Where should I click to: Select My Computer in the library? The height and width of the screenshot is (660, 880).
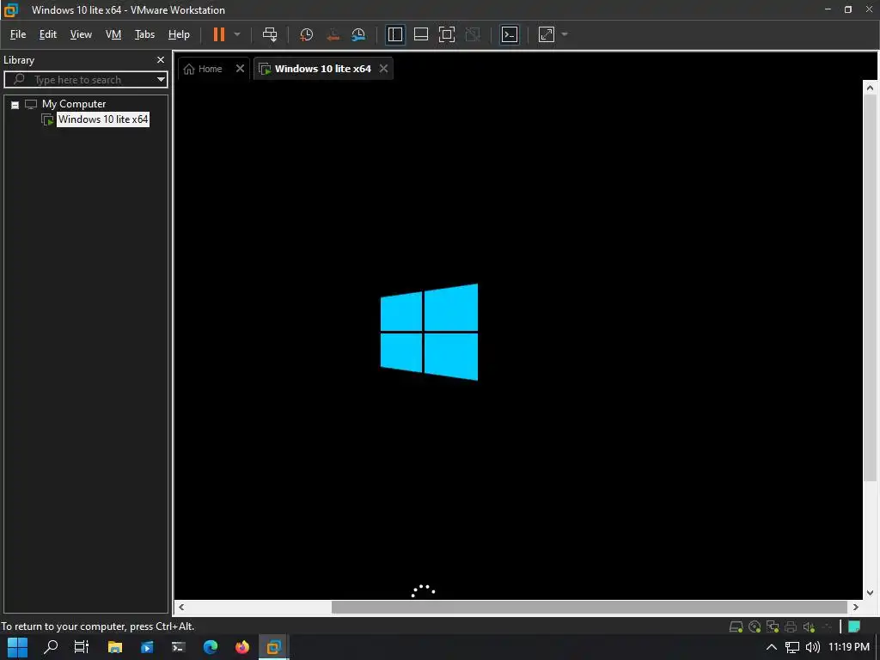pyautogui.click(x=74, y=104)
